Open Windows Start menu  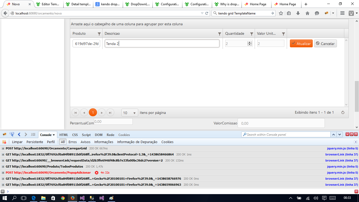tap(5, 198)
